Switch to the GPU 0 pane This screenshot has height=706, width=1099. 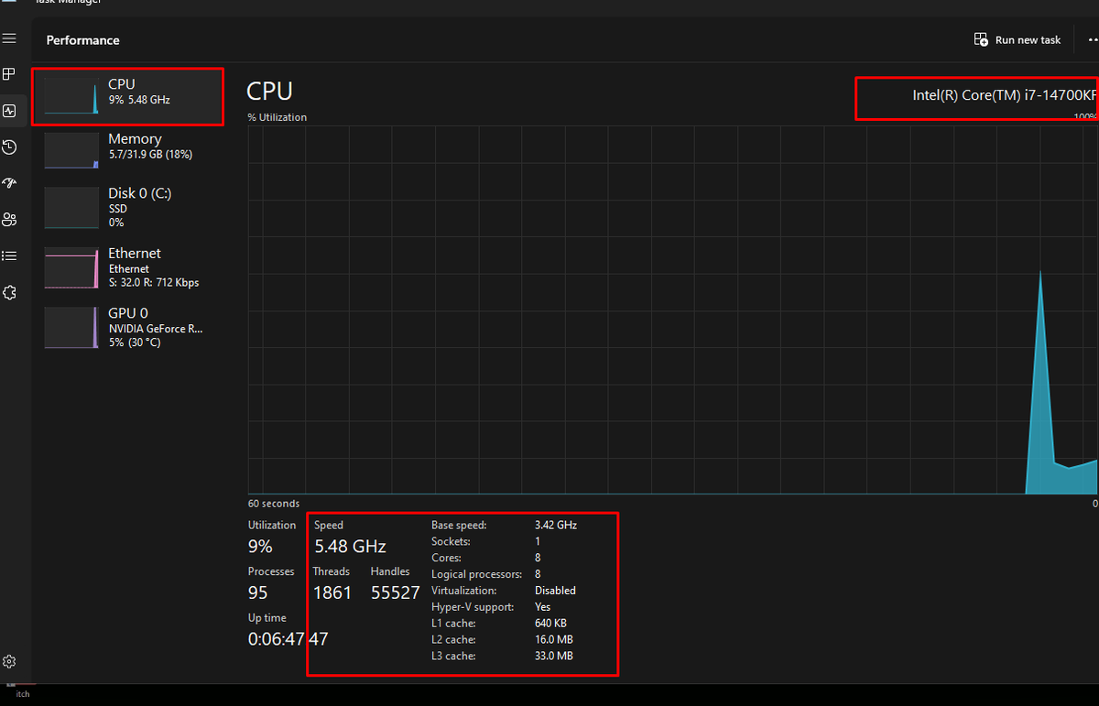tap(128, 327)
